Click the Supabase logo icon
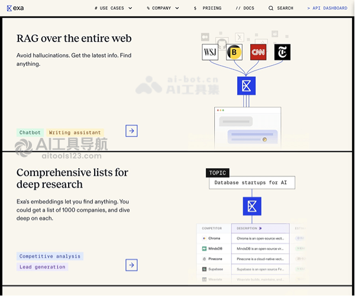The image size is (355, 296). (204, 269)
